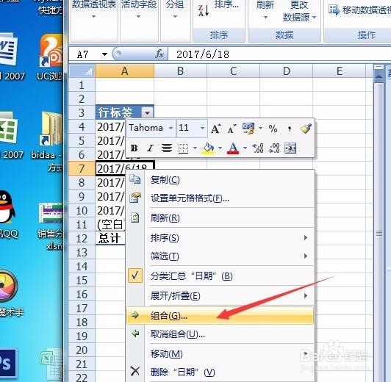Click the percent style icon
This screenshot has height=382, width=391.
coord(273,129)
